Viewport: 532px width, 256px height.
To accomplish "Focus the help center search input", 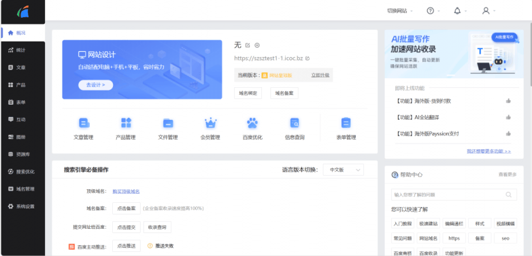I will pyautogui.click(x=454, y=195).
